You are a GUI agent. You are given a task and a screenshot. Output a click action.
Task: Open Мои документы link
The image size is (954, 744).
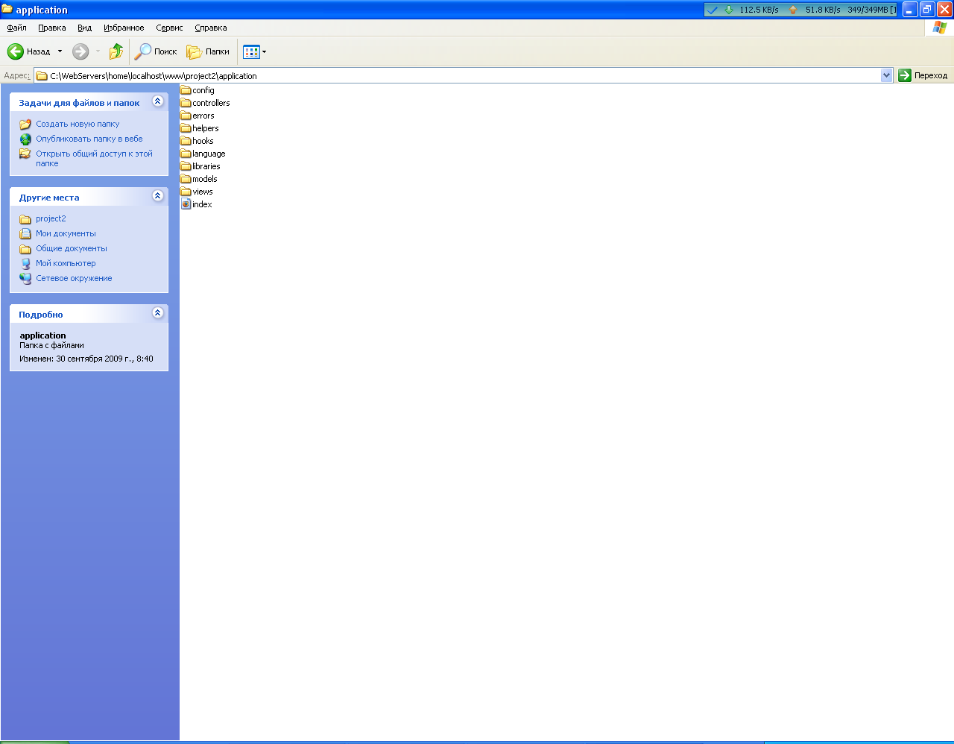tap(66, 233)
